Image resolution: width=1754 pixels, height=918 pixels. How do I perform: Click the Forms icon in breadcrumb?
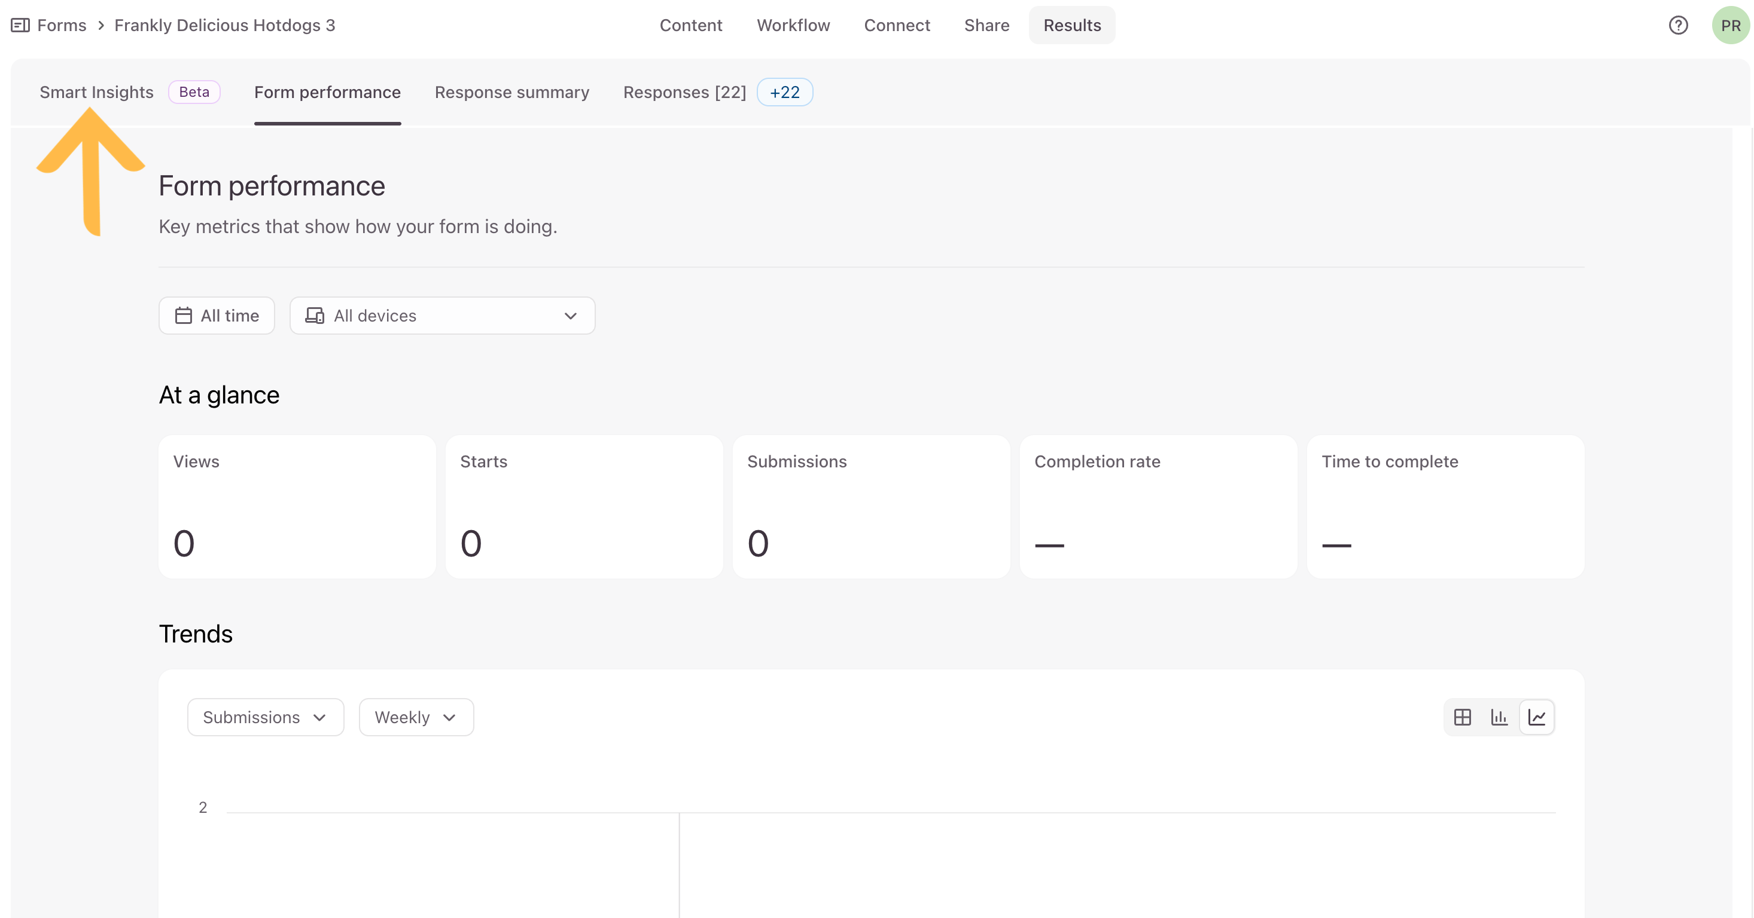pos(20,25)
